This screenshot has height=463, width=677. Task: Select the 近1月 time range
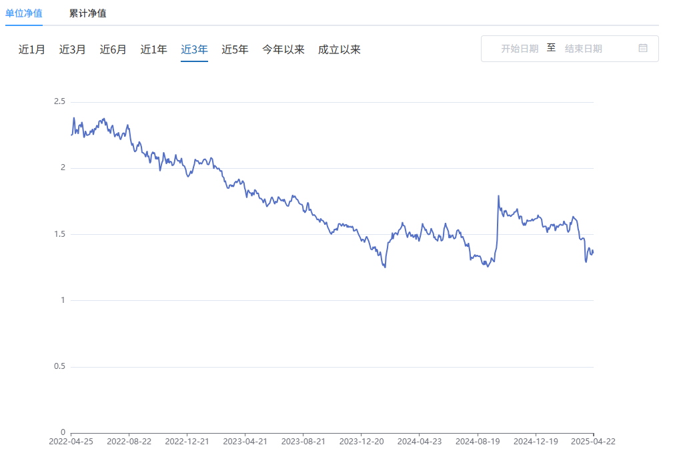[x=32, y=49]
